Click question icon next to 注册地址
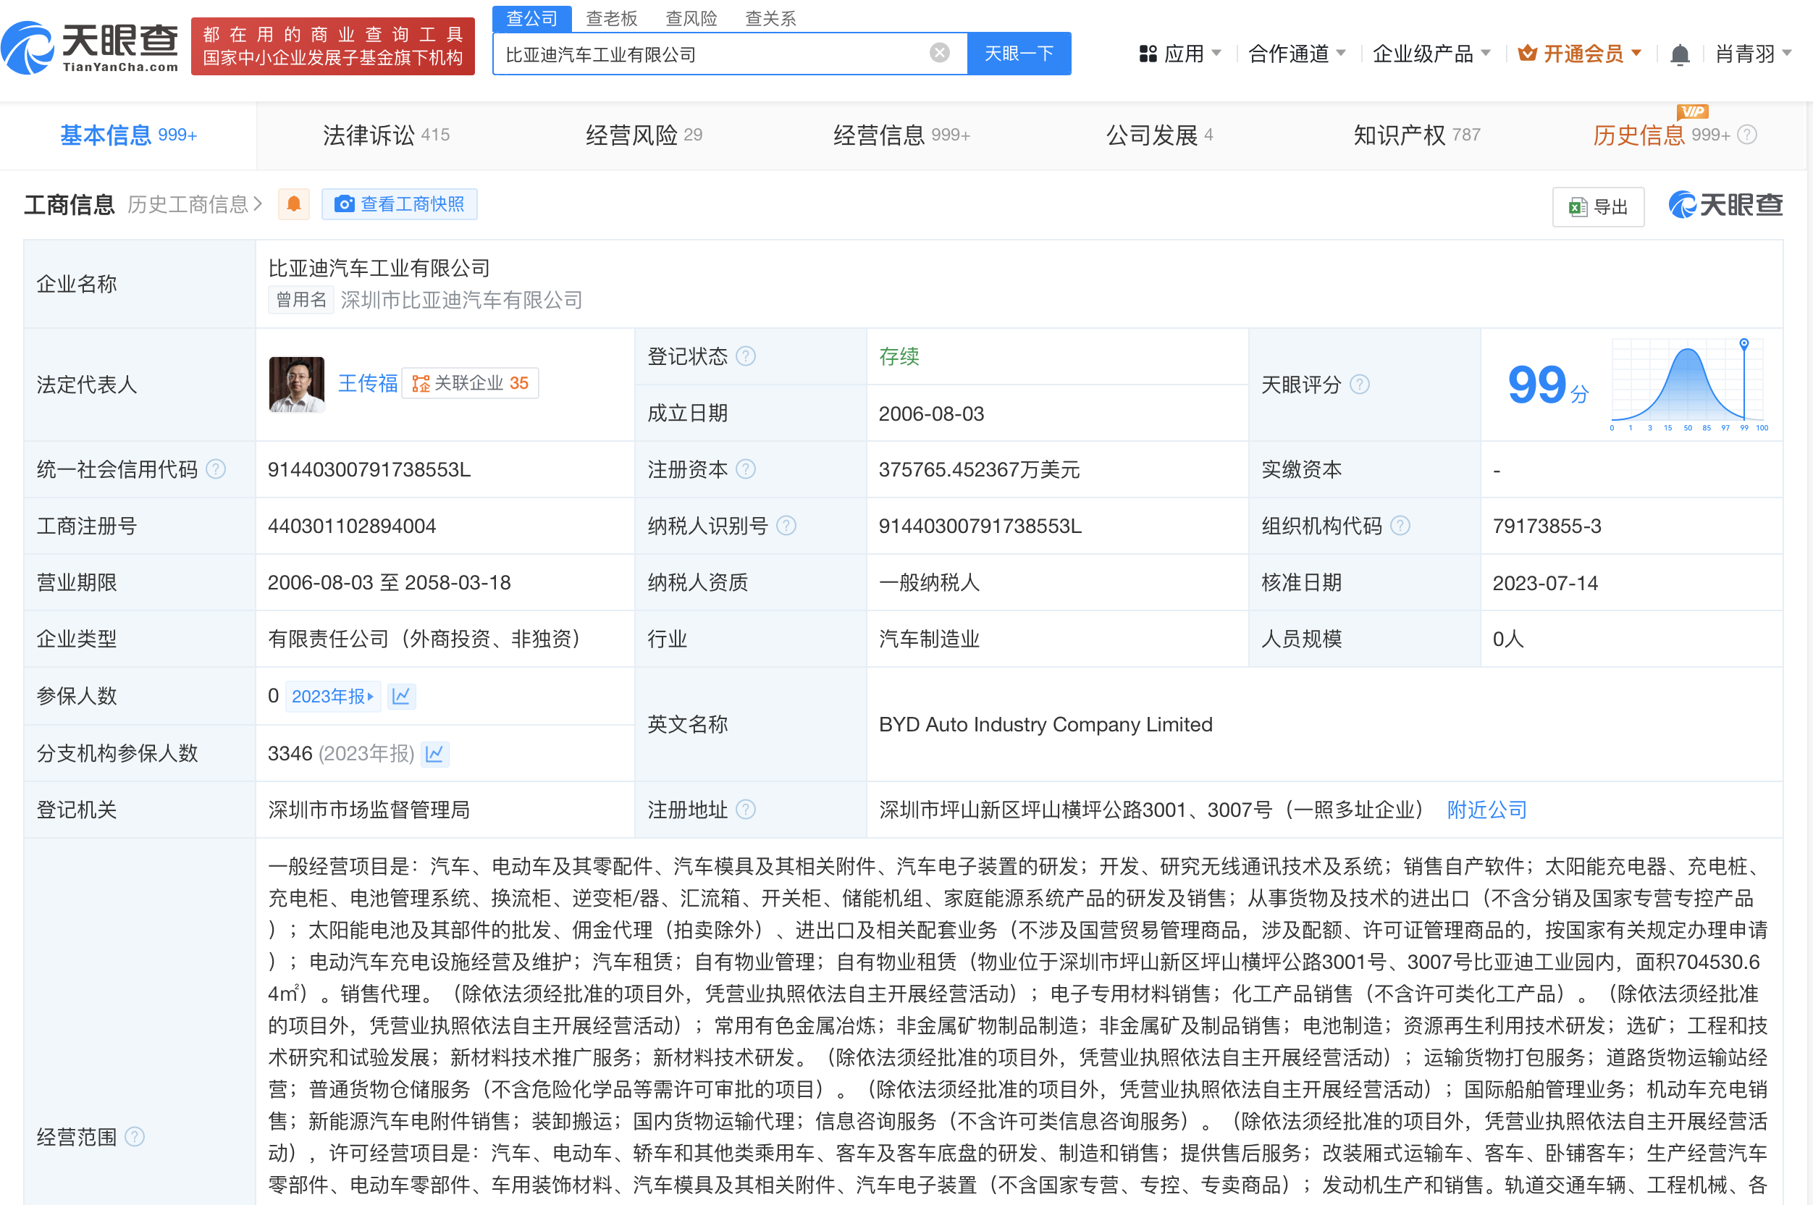 pos(746,810)
